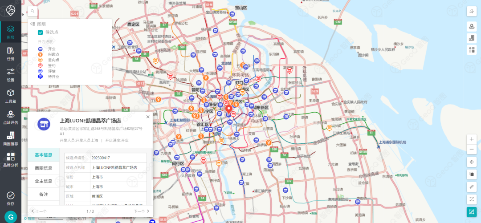This screenshot has height=223, width=481.
Task: Switch to the 基本信息 tab
Action: (43, 154)
